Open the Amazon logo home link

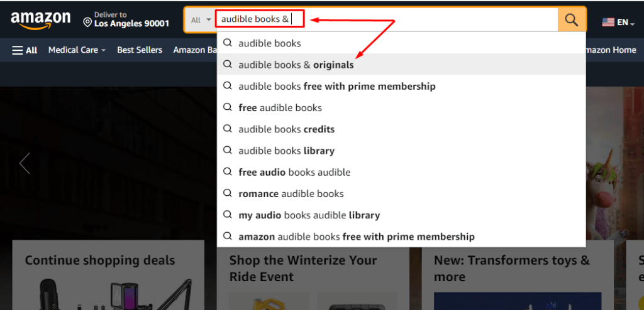pos(41,21)
